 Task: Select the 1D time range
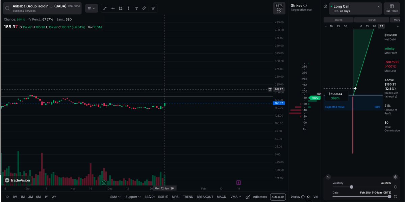[7, 197]
